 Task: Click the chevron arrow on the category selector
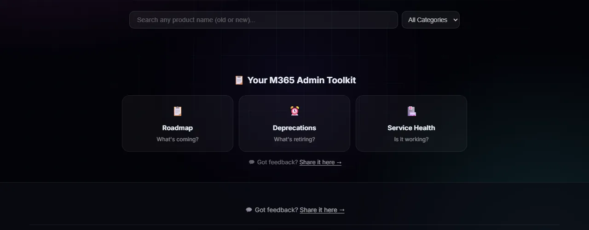(456, 20)
